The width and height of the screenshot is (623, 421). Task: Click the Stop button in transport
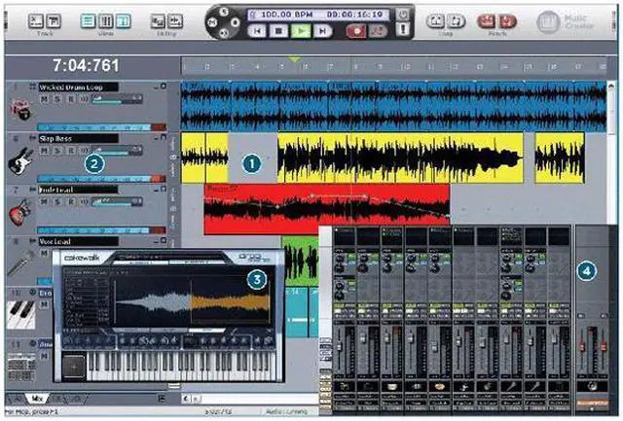point(278,31)
